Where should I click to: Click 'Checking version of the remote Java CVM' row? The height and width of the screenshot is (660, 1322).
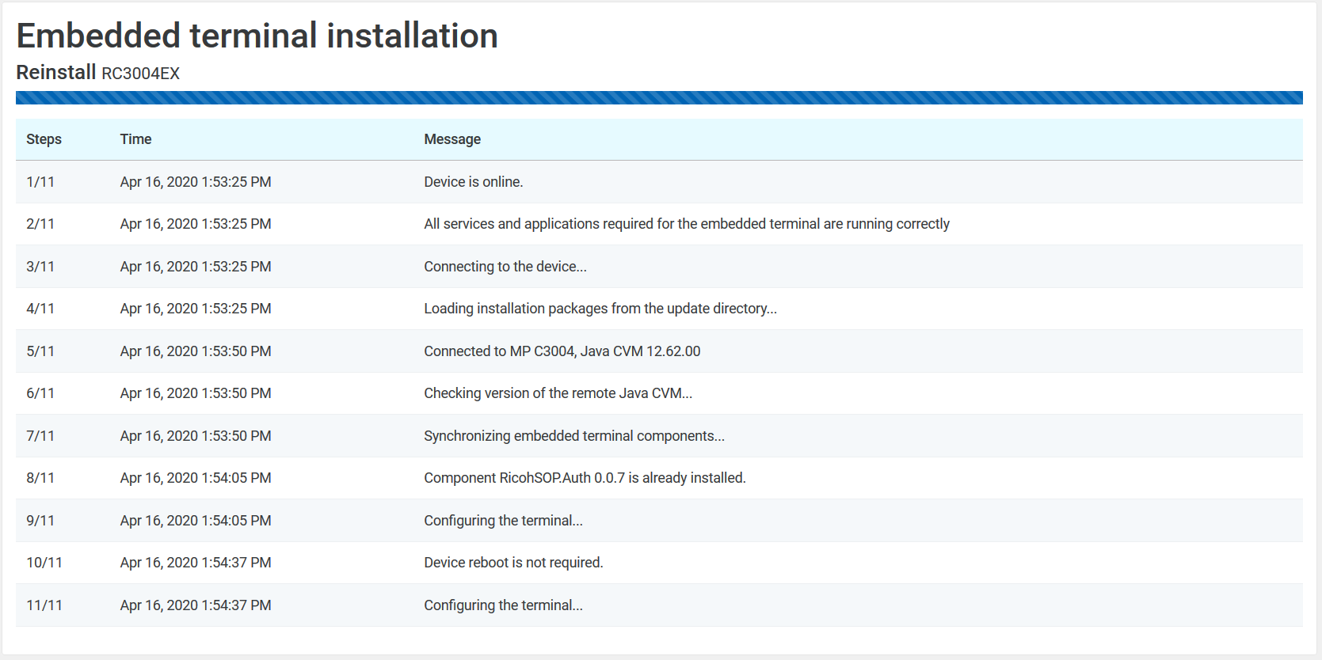coord(558,393)
